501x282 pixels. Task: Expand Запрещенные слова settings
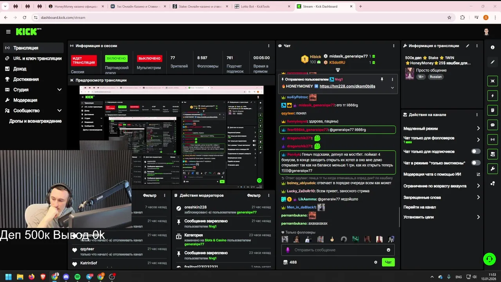[x=478, y=197]
